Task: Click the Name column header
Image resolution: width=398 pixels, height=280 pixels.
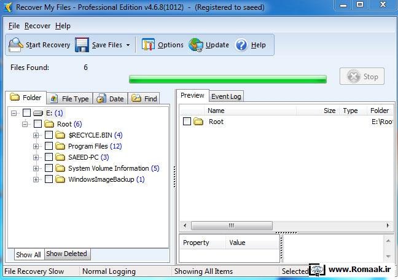Action: 250,111
